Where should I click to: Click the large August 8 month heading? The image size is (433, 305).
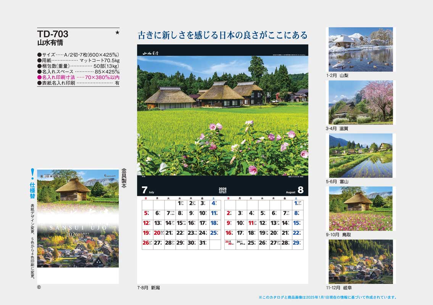point(295,190)
